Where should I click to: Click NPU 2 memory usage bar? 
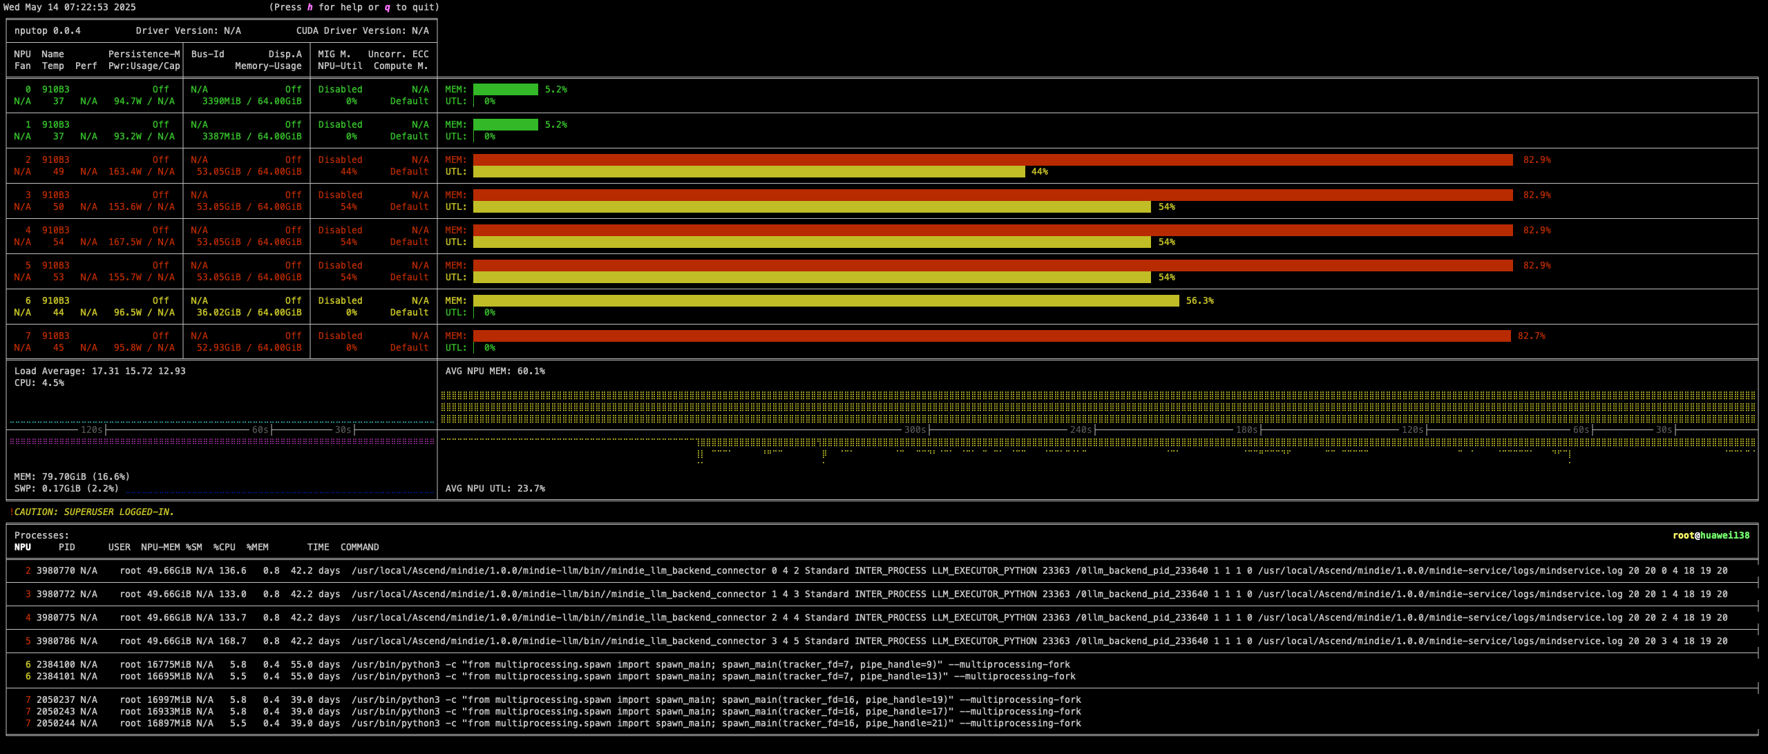click(992, 159)
